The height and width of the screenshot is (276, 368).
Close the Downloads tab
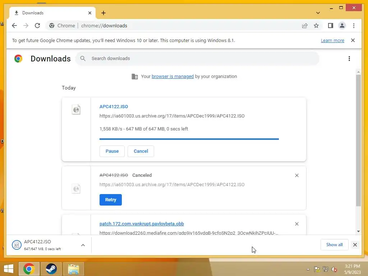[x=89, y=13]
